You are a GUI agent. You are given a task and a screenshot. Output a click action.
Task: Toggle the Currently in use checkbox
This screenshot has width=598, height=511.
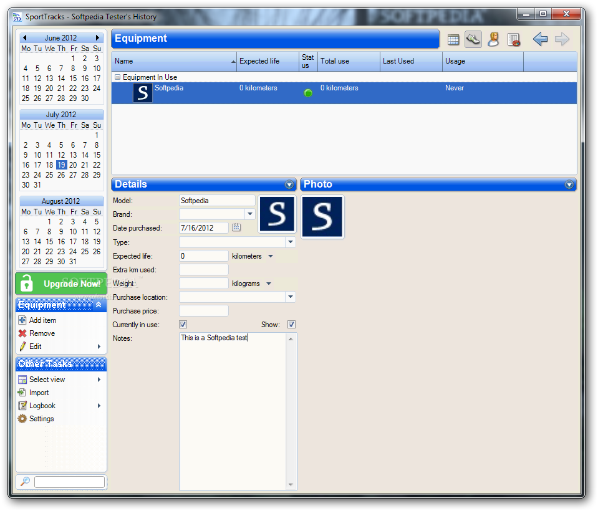[x=183, y=324]
